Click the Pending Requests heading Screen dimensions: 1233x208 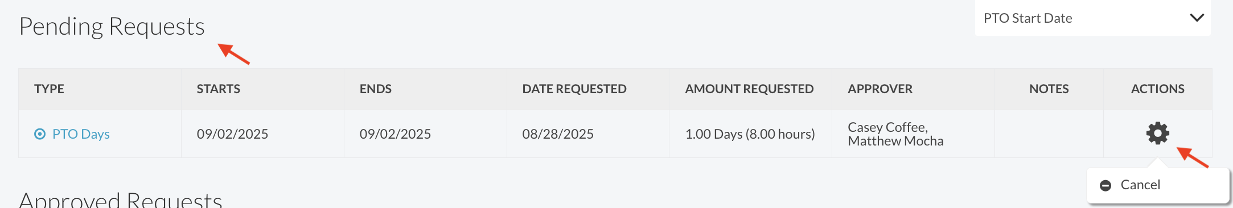pos(112,27)
